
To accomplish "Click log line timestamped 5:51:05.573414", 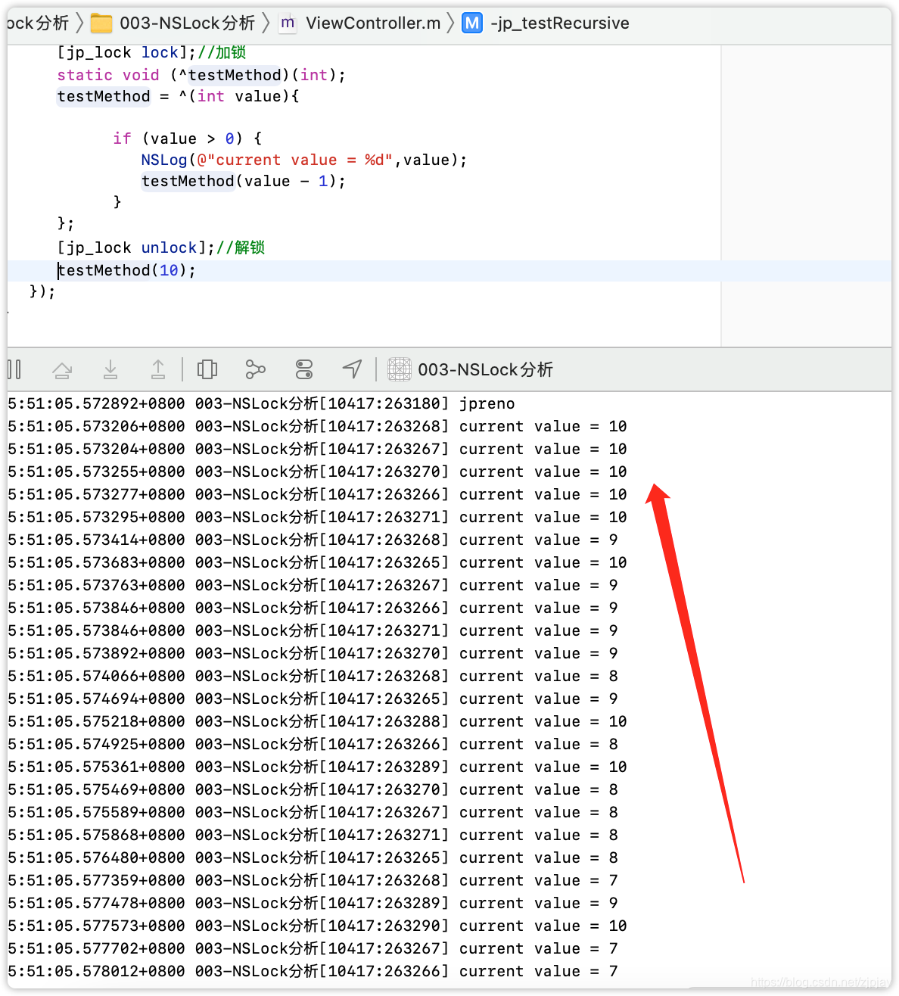I will point(313,540).
